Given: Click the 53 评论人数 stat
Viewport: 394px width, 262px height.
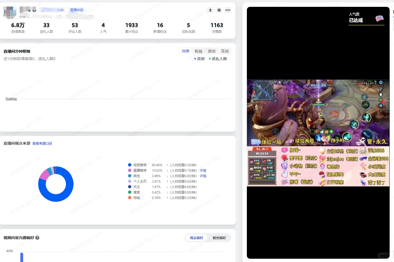Looking at the screenshot, I should click(x=75, y=28).
